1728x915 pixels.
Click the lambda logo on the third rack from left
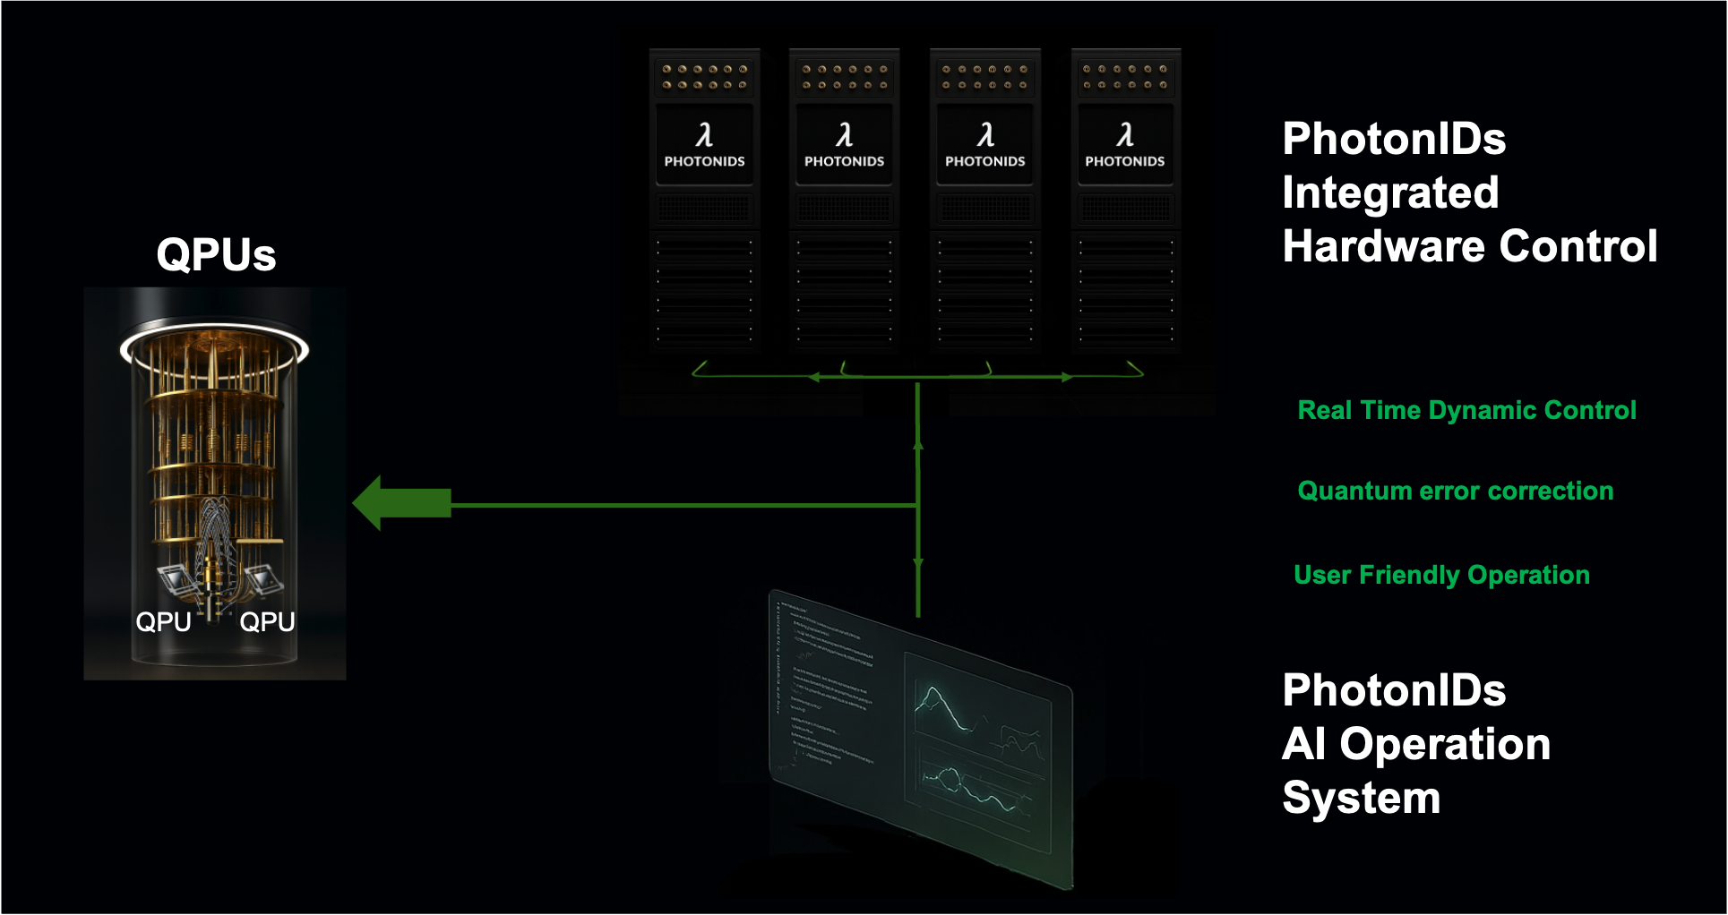coord(984,135)
